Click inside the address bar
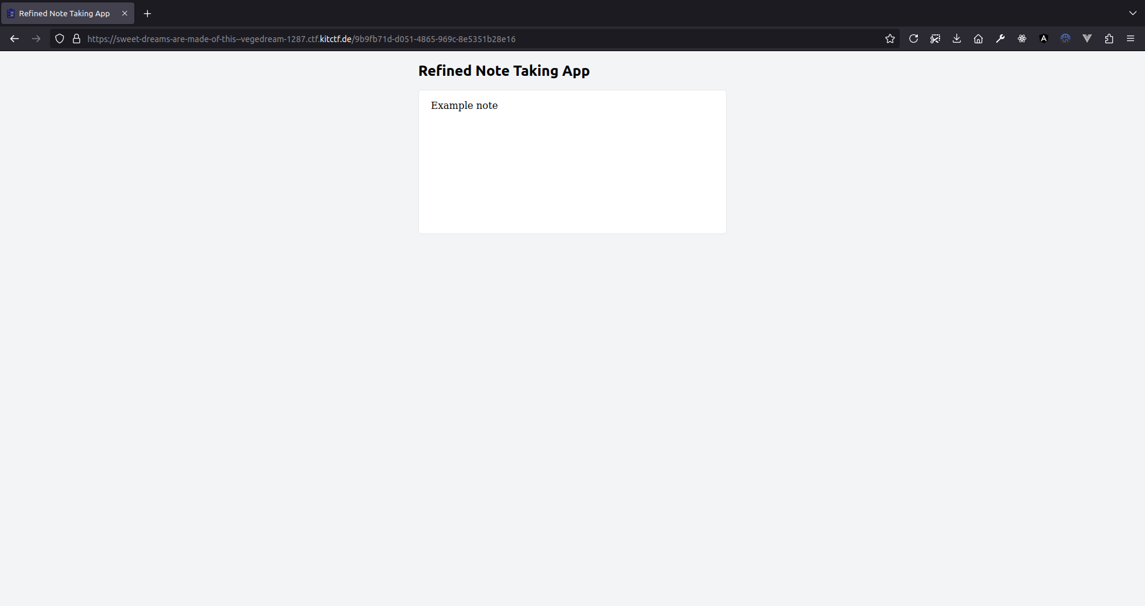The height and width of the screenshot is (606, 1145). (422, 39)
